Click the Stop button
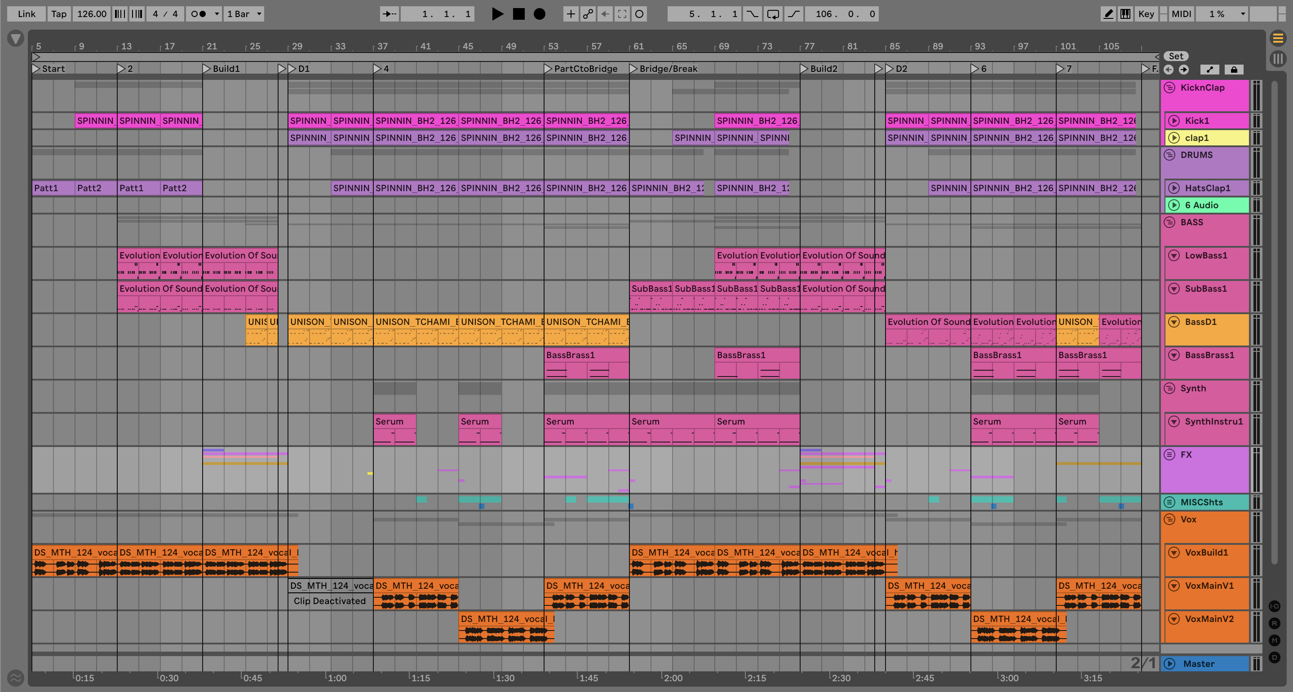The width and height of the screenshot is (1293, 692). [x=518, y=14]
